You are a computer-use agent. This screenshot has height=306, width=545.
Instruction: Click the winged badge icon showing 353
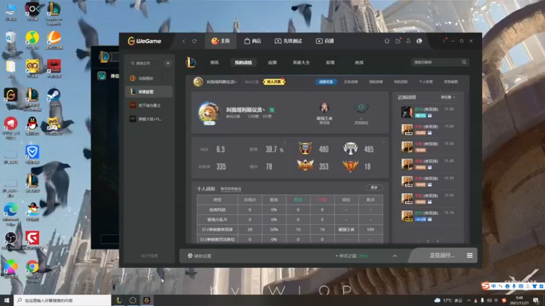(305, 165)
